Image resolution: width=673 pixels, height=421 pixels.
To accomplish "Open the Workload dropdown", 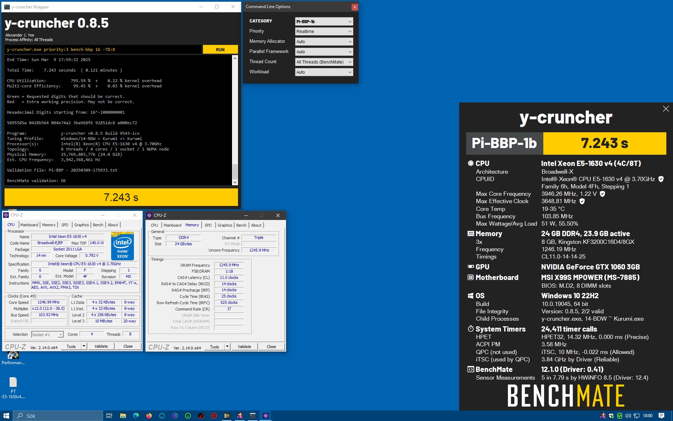I will (x=324, y=72).
